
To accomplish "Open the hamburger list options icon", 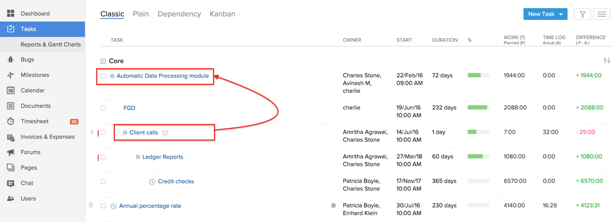I will pyautogui.click(x=601, y=14).
